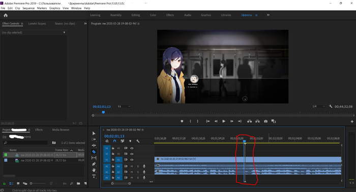Toggle sync lock on track V2
The image size is (356, 192).
(126, 154)
